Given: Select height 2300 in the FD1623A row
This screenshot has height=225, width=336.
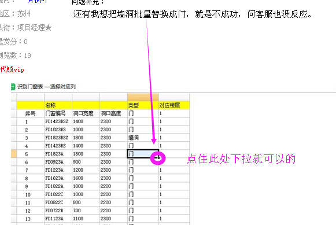Looking at the screenshot, I should click(x=113, y=178).
